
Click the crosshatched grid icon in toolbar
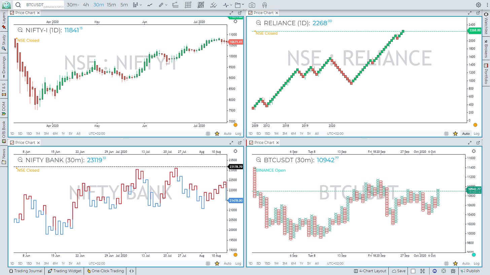point(201,5)
